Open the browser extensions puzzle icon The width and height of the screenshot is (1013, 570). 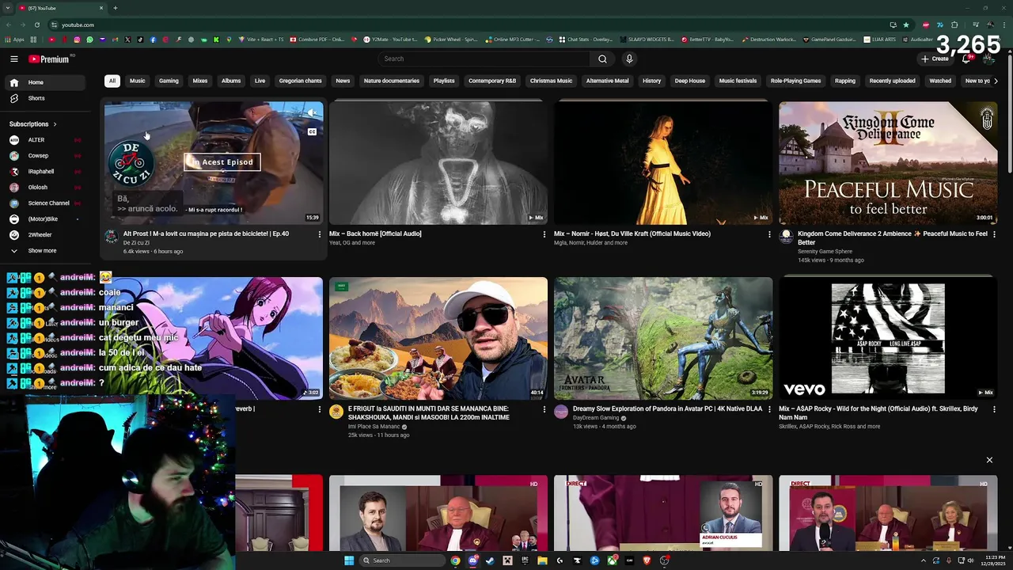954,25
